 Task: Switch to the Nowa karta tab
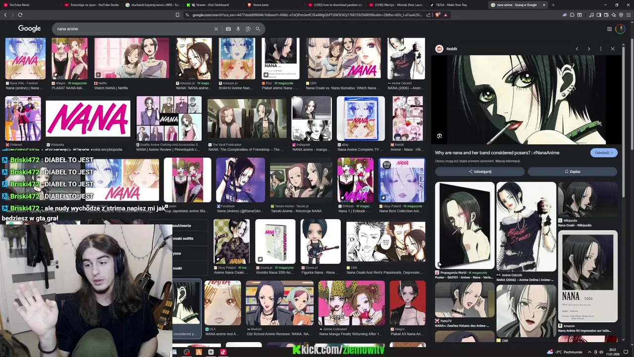(x=273, y=5)
